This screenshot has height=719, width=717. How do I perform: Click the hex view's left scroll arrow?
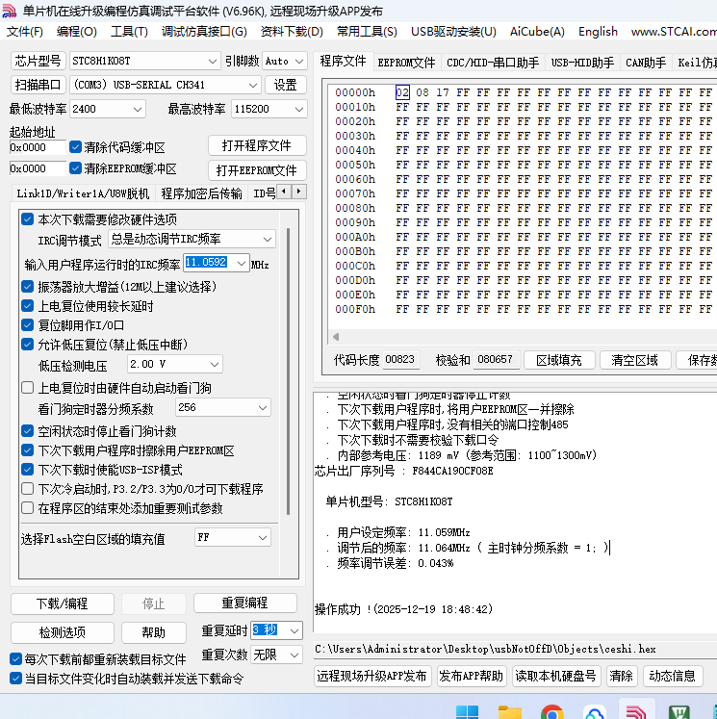pyautogui.click(x=336, y=337)
